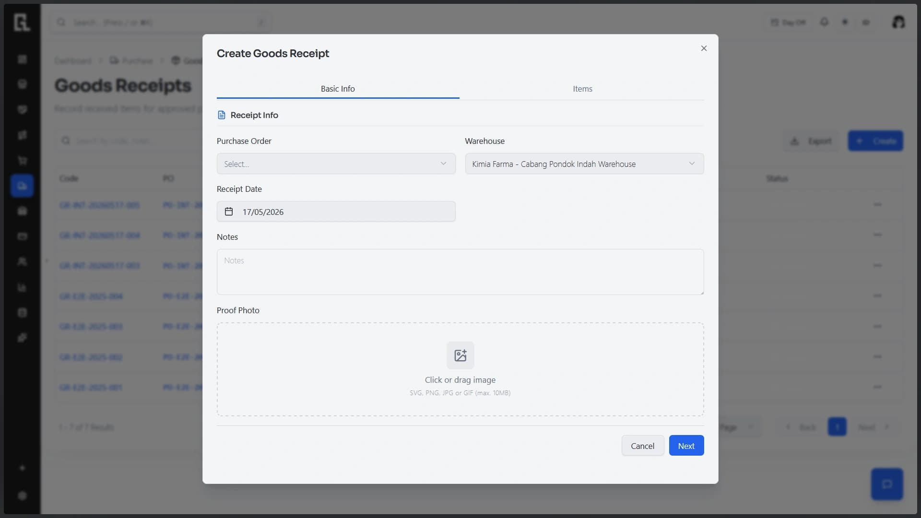Image resolution: width=921 pixels, height=518 pixels.
Task: Open the user avatar menu
Action: (898, 22)
